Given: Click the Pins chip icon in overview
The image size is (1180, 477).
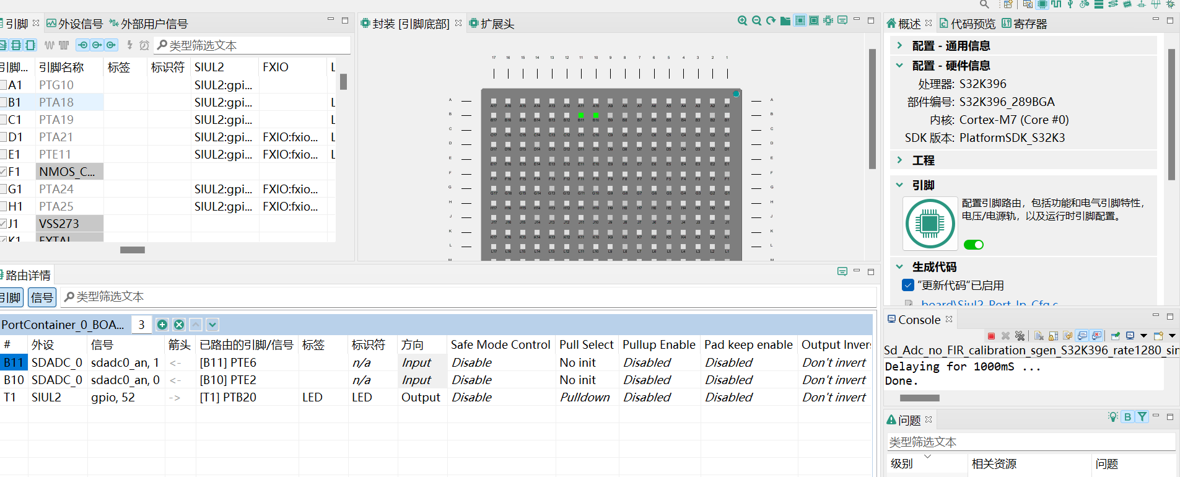Looking at the screenshot, I should [x=930, y=223].
